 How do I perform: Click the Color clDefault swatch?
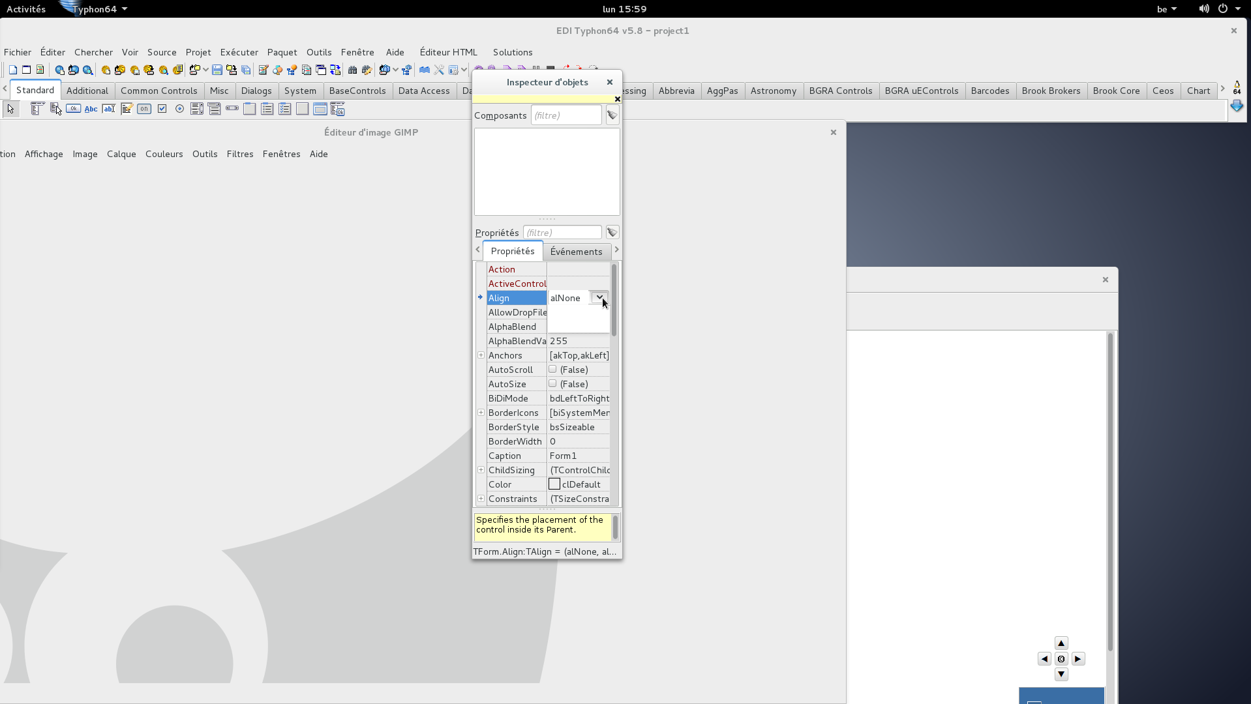(x=554, y=484)
